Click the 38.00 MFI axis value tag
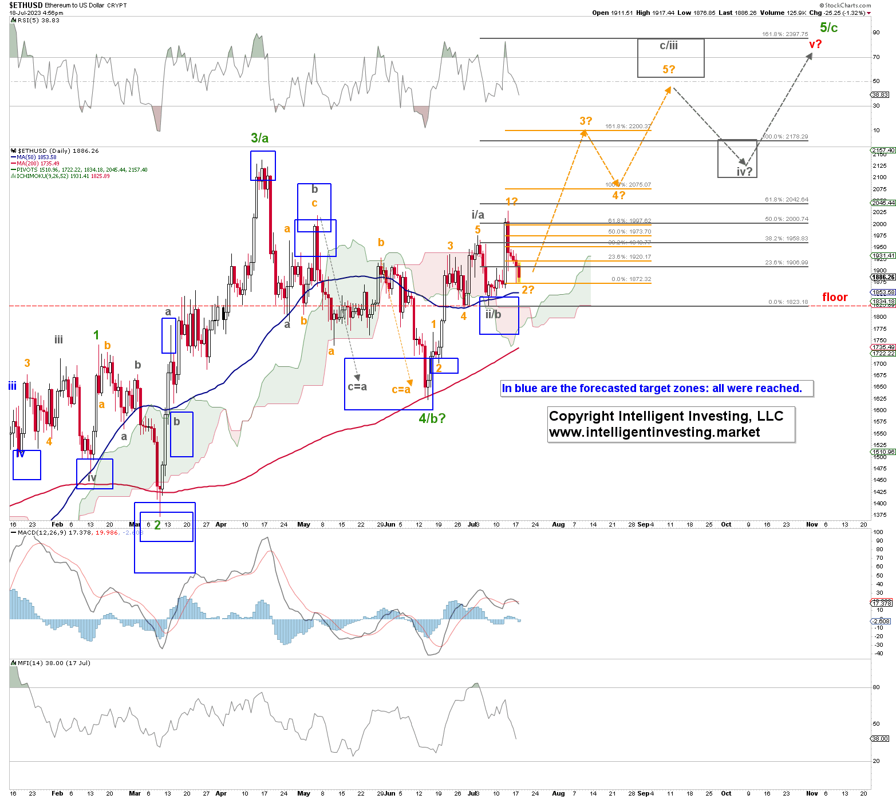The height and width of the screenshot is (799, 896). click(881, 738)
